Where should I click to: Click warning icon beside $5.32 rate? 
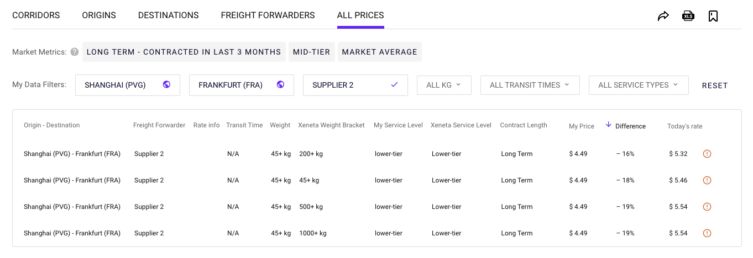(x=707, y=154)
